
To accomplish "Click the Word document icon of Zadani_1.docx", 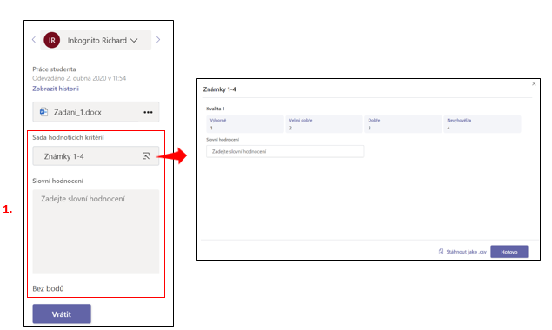I will coord(43,112).
